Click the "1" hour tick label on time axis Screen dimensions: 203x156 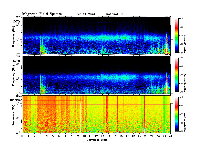[28, 136]
